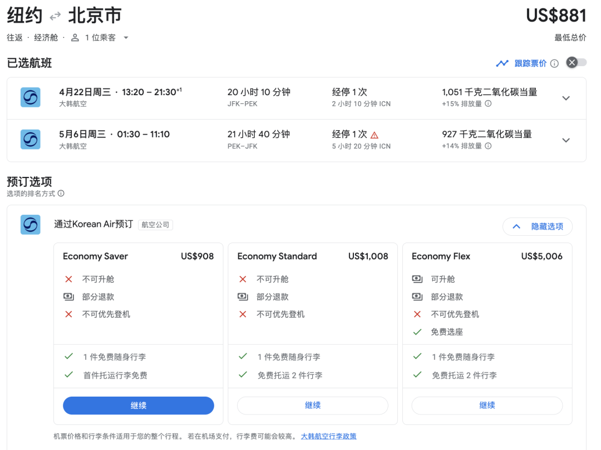Click info icon beside +14% emissions
This screenshot has width=601, height=450.
click(488, 146)
